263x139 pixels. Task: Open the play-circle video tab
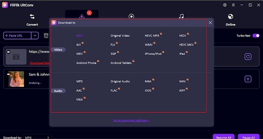131,16
